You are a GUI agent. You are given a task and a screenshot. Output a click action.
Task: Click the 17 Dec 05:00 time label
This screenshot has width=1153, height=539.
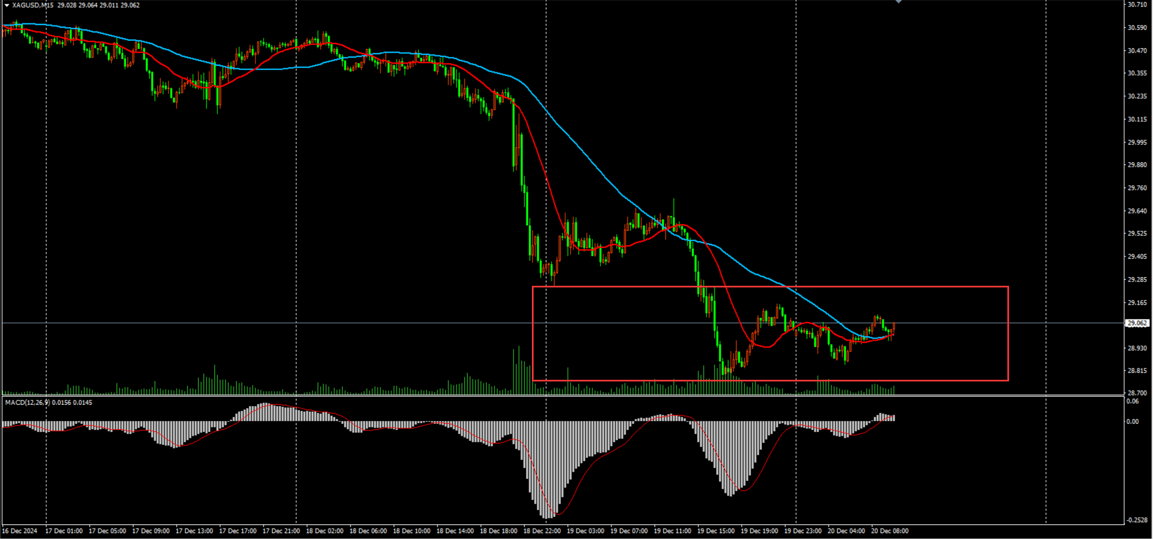pyautogui.click(x=108, y=531)
